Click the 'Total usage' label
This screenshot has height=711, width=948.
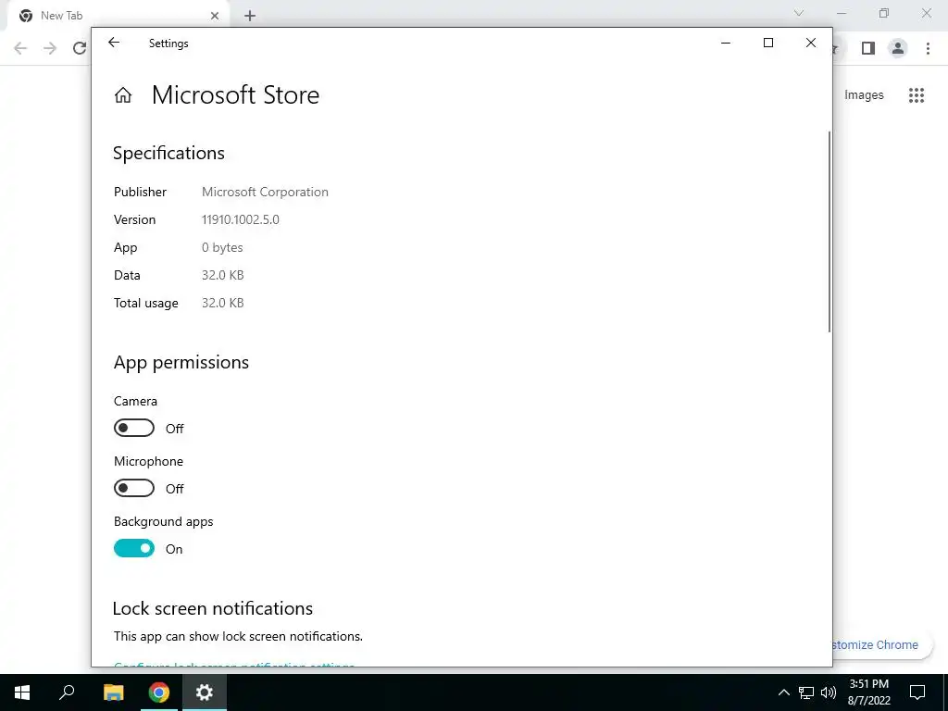pos(145,303)
